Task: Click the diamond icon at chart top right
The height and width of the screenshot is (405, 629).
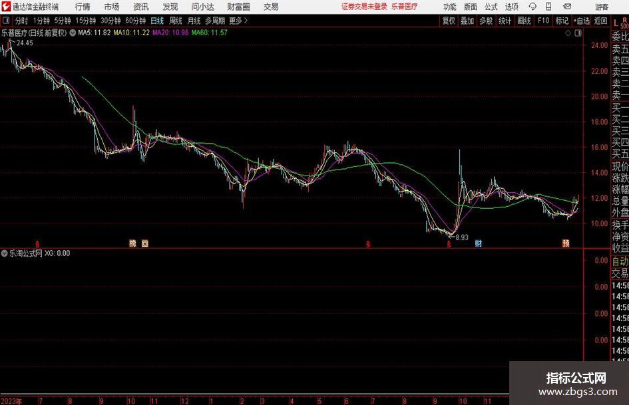Action: [x=568, y=33]
